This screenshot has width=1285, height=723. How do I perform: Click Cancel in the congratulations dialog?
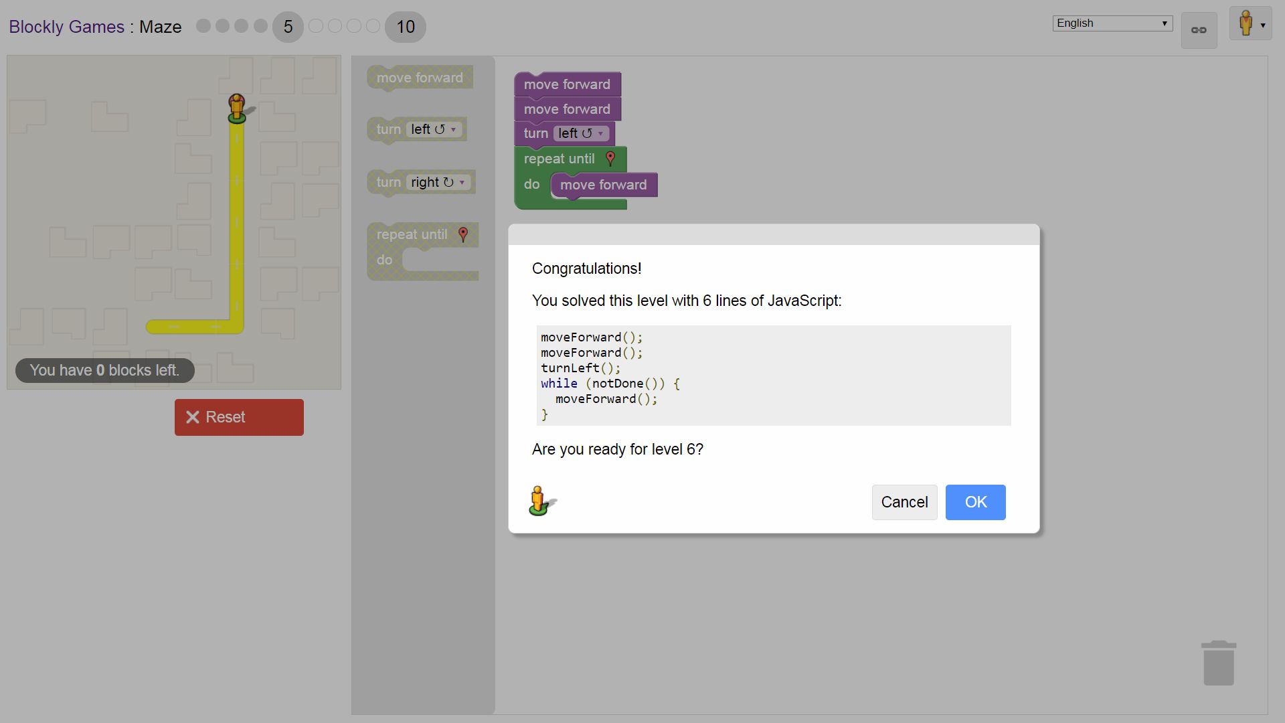tap(904, 502)
